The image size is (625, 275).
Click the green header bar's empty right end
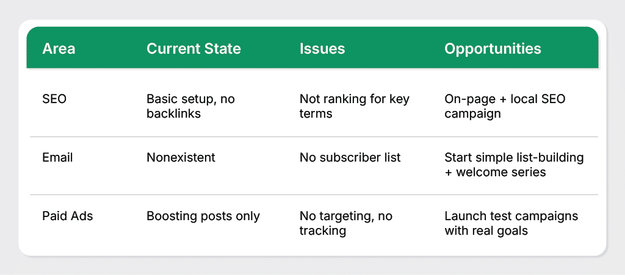574,49
